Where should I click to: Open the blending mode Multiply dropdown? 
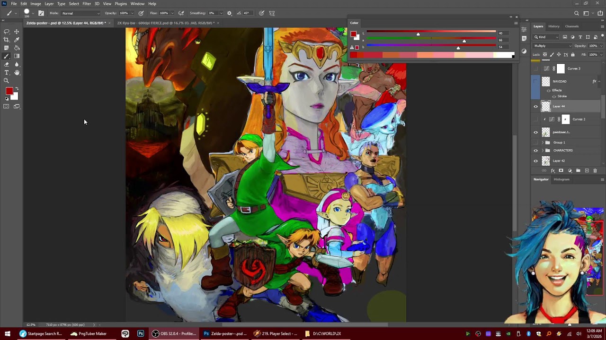[553, 46]
